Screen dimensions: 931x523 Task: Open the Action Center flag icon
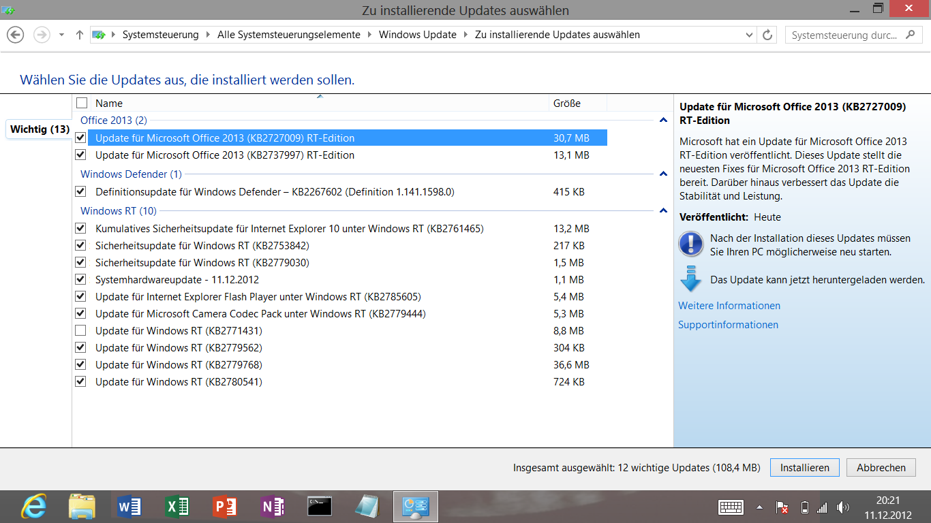[782, 507]
